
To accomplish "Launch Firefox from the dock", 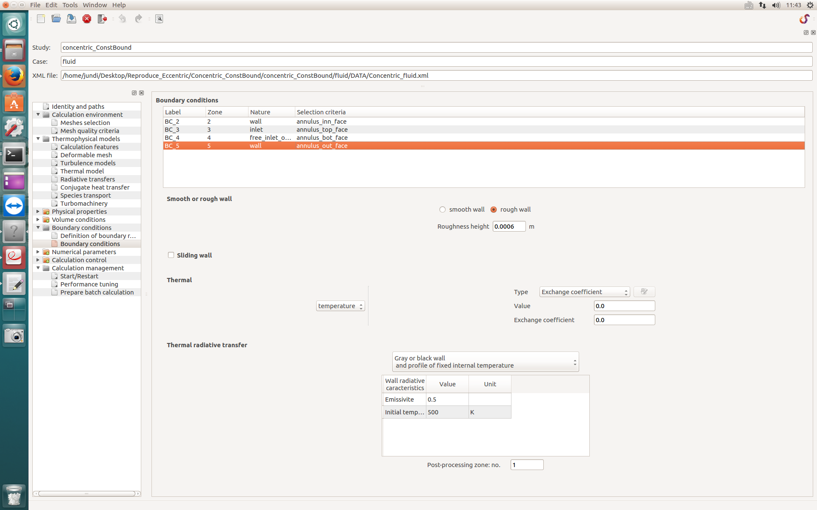I will point(14,76).
